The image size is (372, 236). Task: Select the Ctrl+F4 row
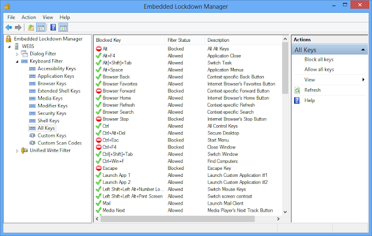pyautogui.click(x=188, y=147)
